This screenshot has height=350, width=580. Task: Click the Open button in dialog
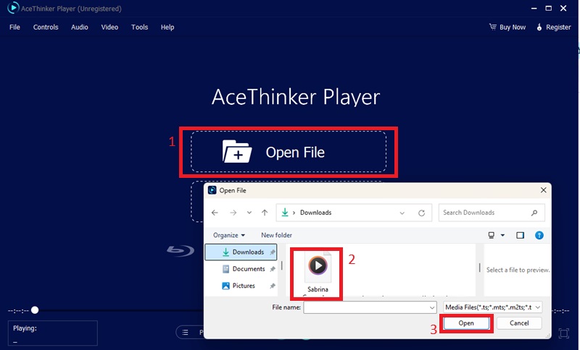[x=466, y=323]
